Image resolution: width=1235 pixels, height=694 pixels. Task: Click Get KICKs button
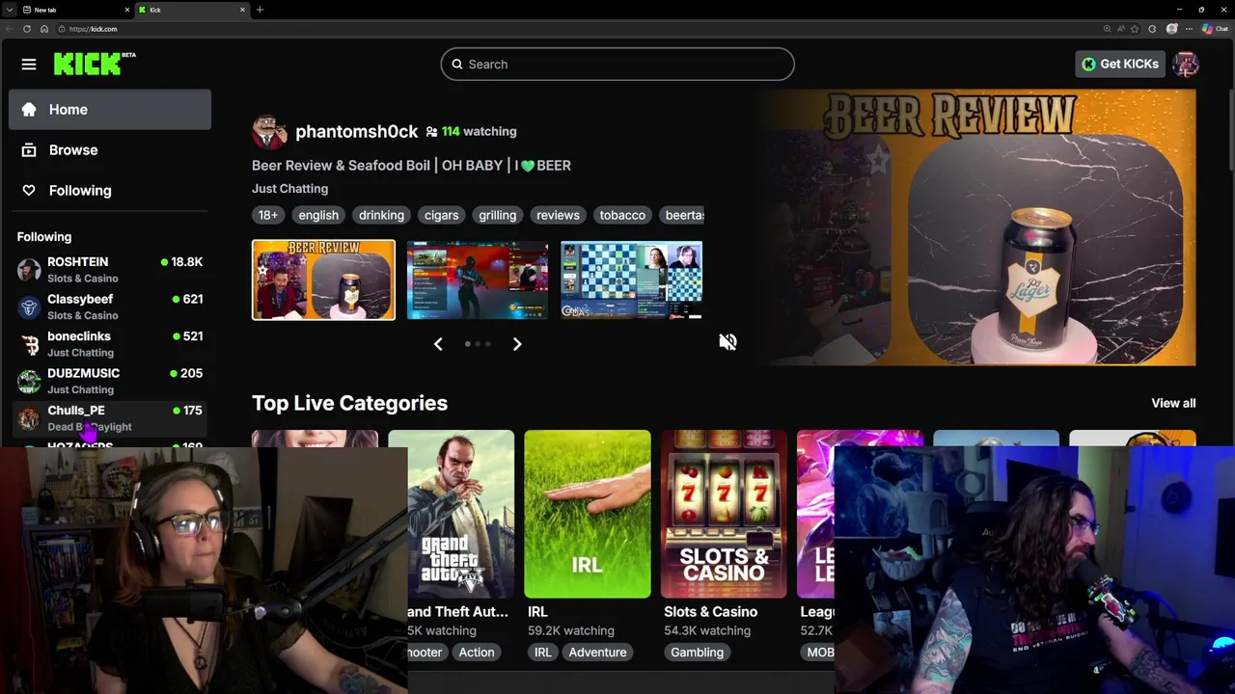[1119, 65]
